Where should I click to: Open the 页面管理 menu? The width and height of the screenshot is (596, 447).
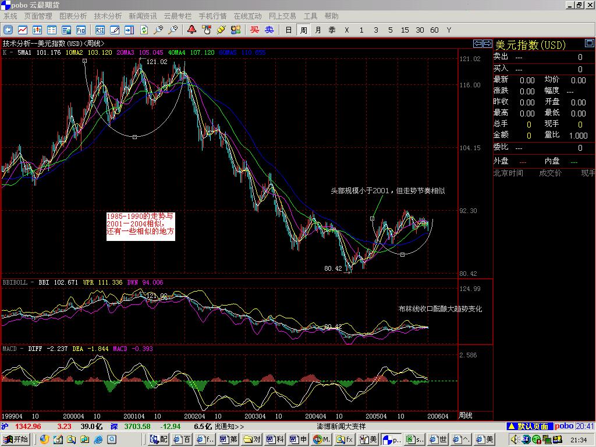[38, 16]
